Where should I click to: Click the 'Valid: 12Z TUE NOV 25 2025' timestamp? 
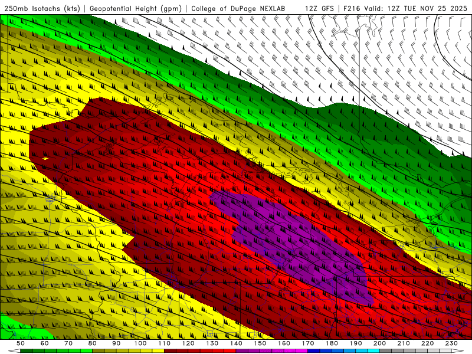click(416, 8)
